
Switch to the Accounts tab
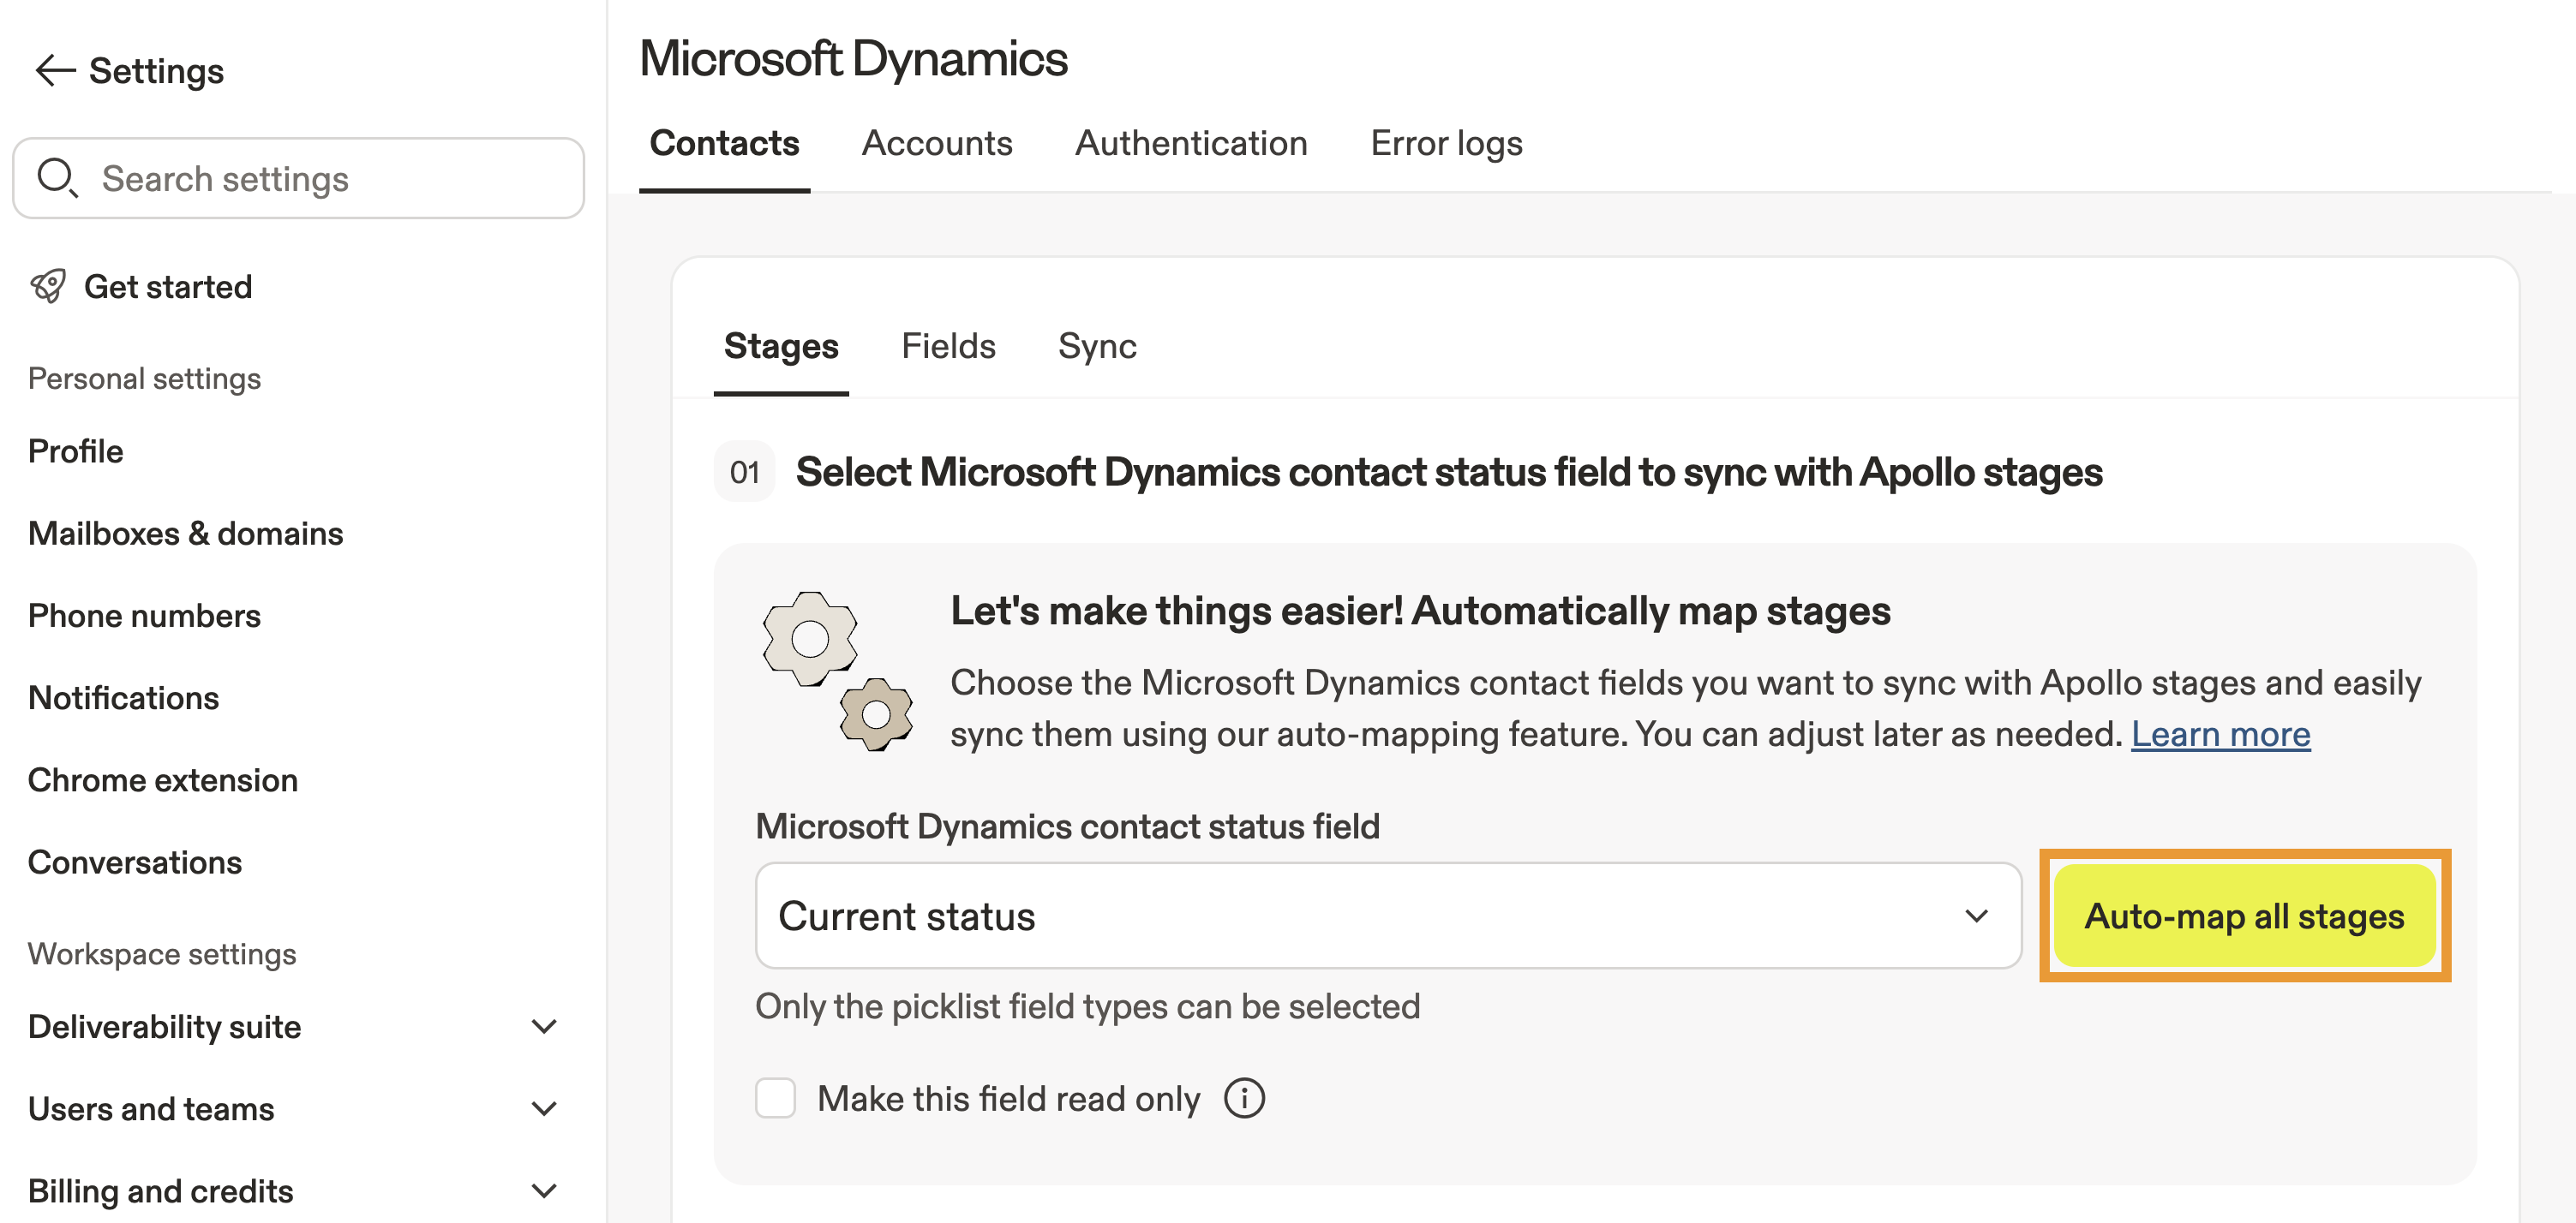[x=936, y=144]
